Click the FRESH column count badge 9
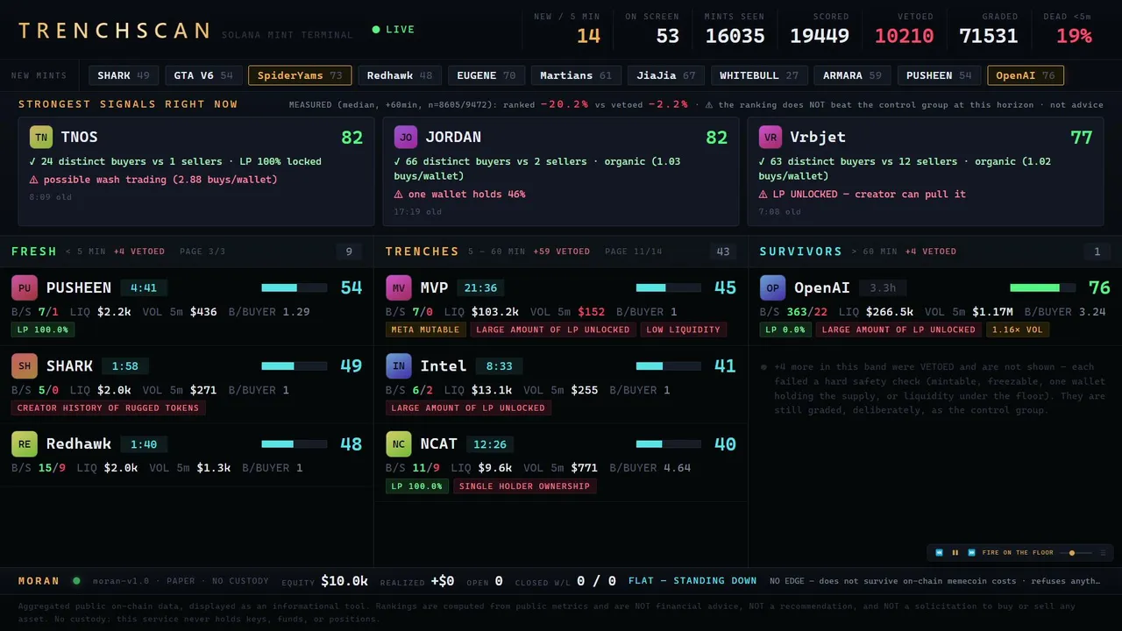The height and width of the screenshot is (631, 1122). click(349, 252)
